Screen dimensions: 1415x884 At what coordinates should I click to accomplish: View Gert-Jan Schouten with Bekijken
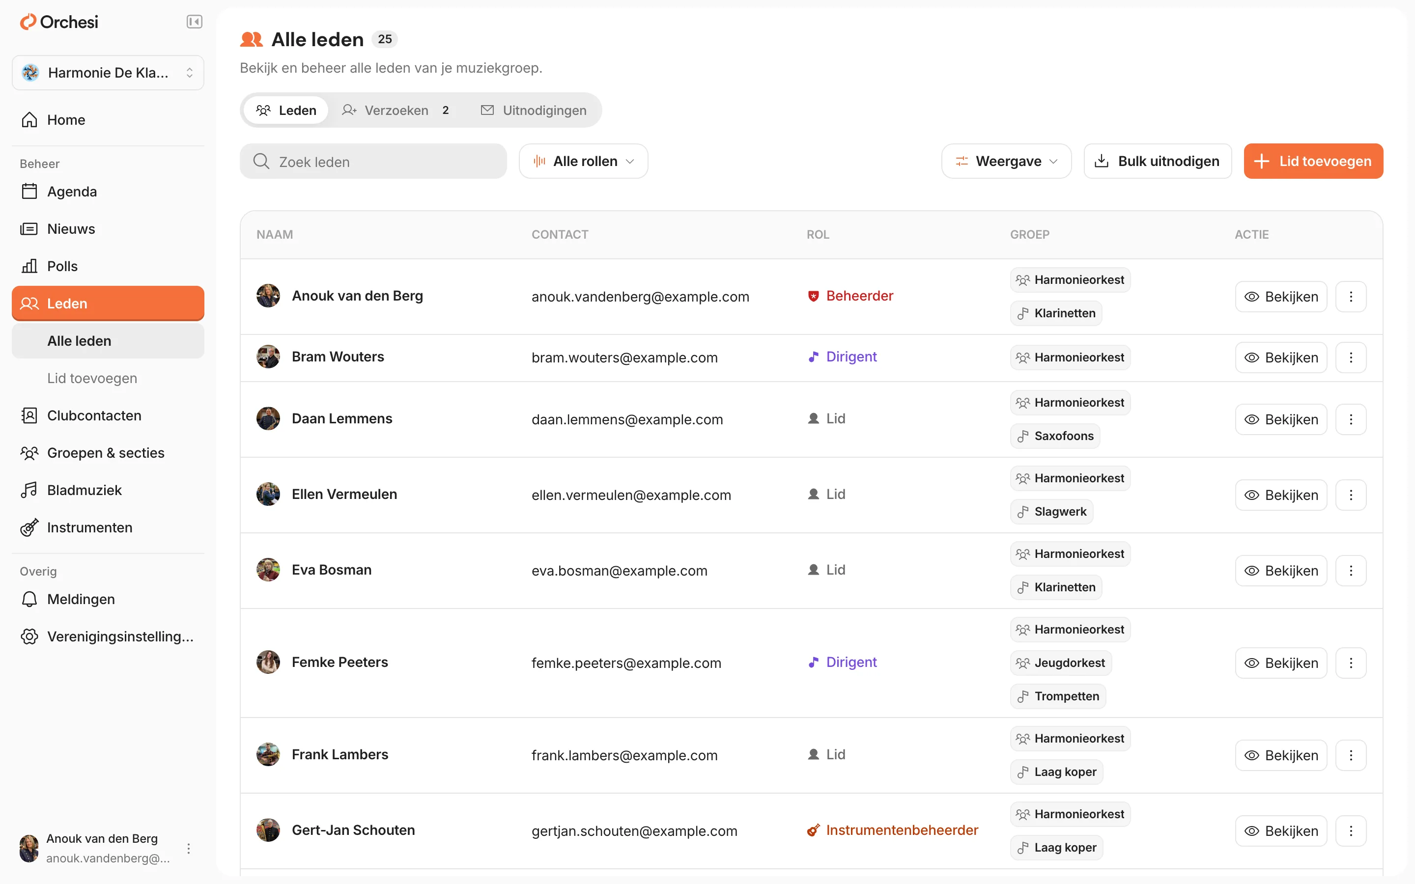coord(1281,831)
